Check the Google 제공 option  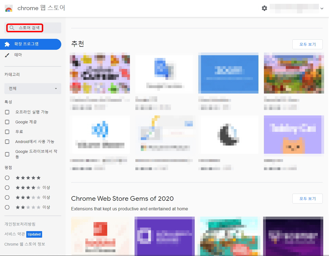click(x=7, y=122)
